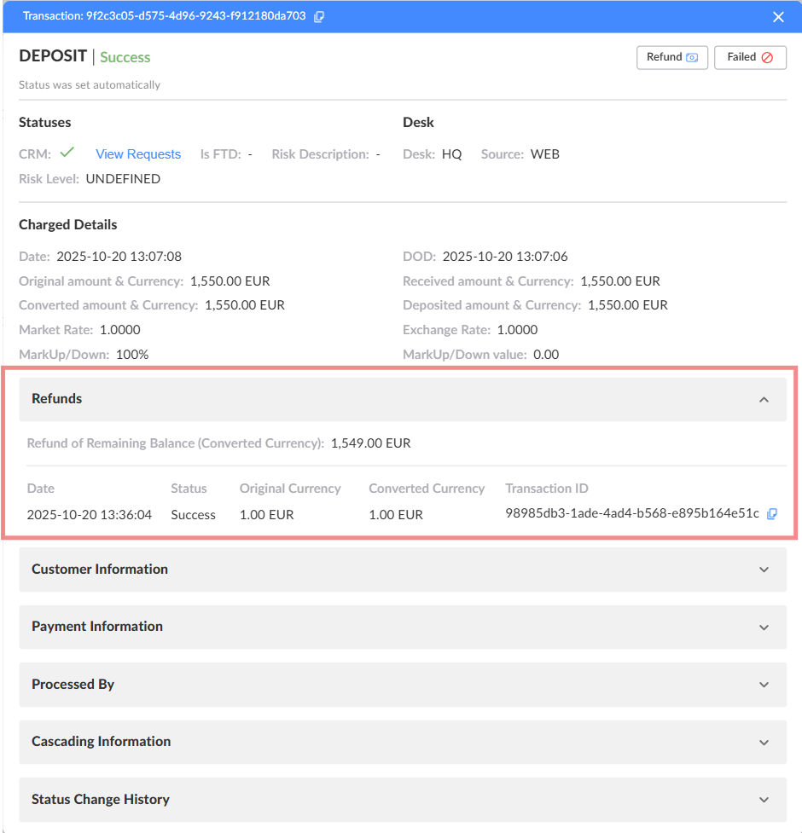The width and height of the screenshot is (802, 833).
Task: Close the transaction details dialog
Action: 777,16
